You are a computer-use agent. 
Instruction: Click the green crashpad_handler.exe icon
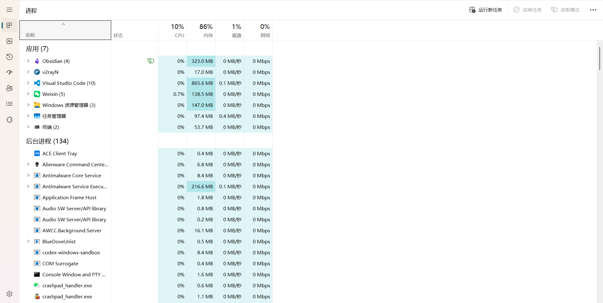pos(37,285)
